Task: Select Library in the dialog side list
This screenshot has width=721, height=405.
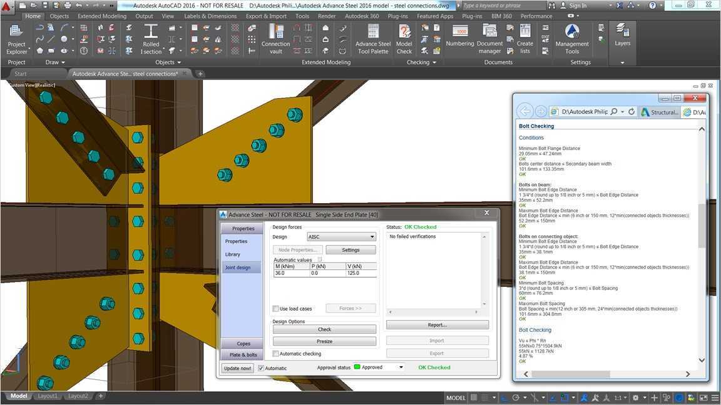Action: tap(233, 254)
